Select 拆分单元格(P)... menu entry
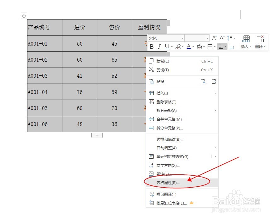This screenshot has width=276, height=219. click(x=182, y=128)
